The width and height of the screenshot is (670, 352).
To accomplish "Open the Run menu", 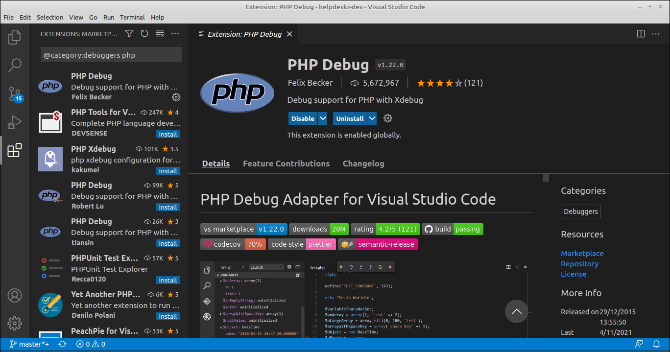I will tap(109, 17).
